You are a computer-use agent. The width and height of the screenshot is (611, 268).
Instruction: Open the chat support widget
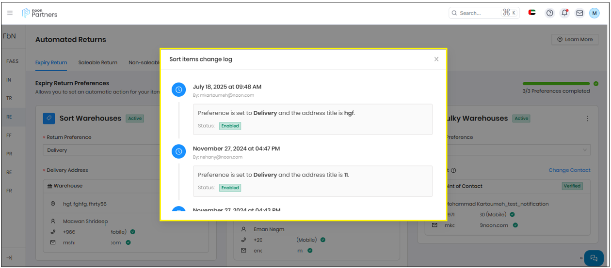594,258
